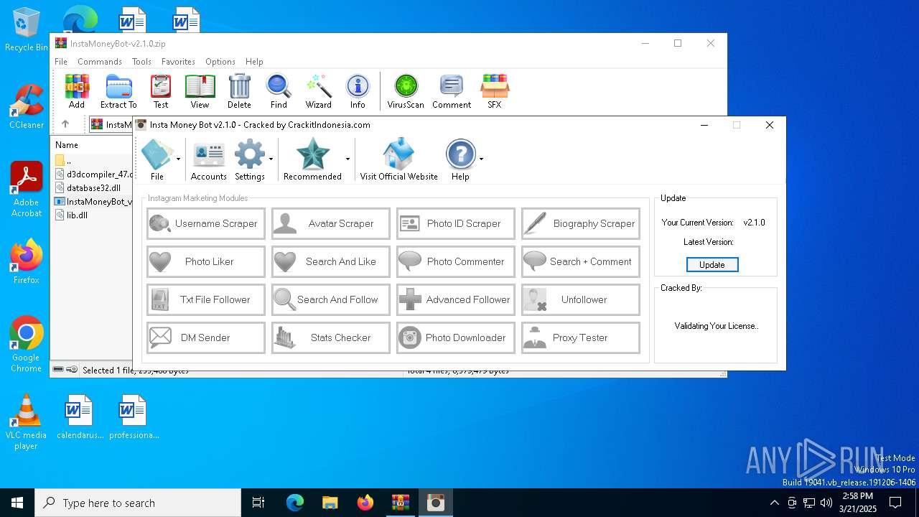Open WinRAR Favorites menu
This screenshot has width=919, height=517.
click(x=178, y=62)
